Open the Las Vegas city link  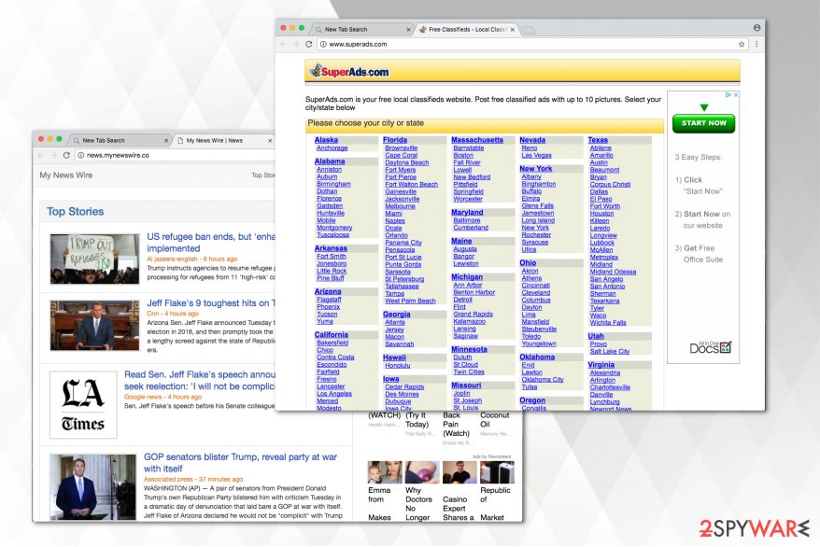537,155
